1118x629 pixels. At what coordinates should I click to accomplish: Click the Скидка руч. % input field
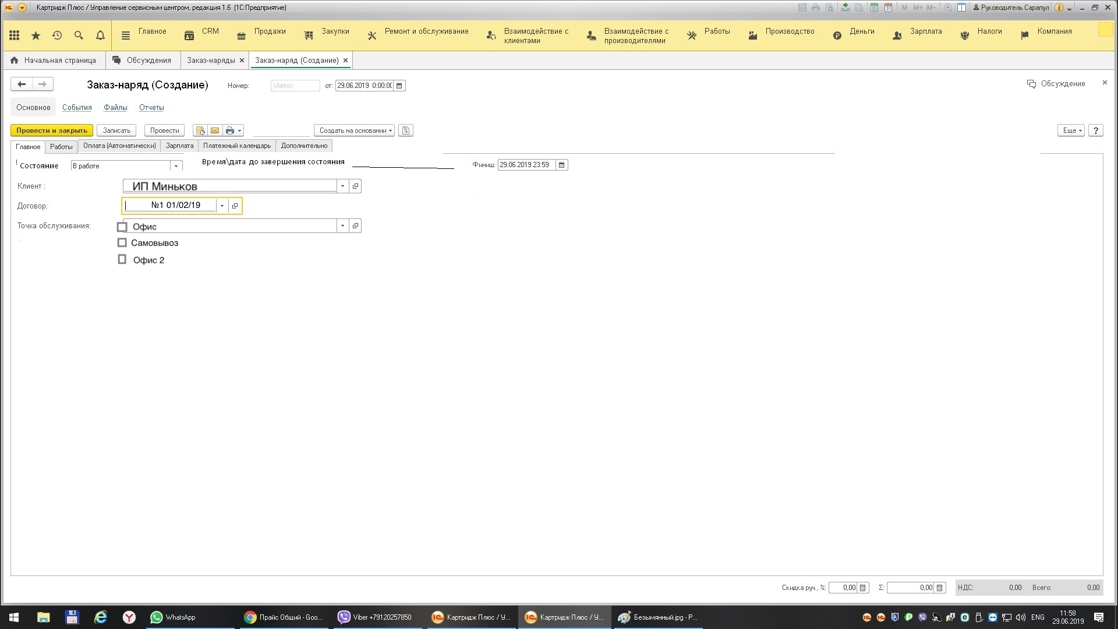[x=843, y=588]
